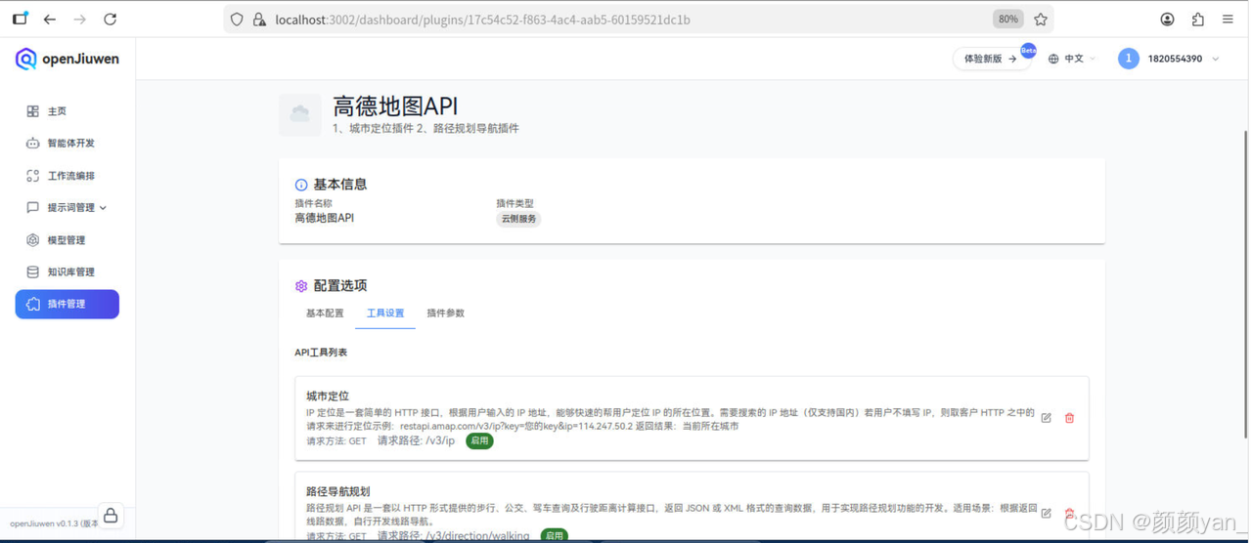
Task: Open 知识库管理 in the sidebar
Action: pyautogui.click(x=67, y=272)
